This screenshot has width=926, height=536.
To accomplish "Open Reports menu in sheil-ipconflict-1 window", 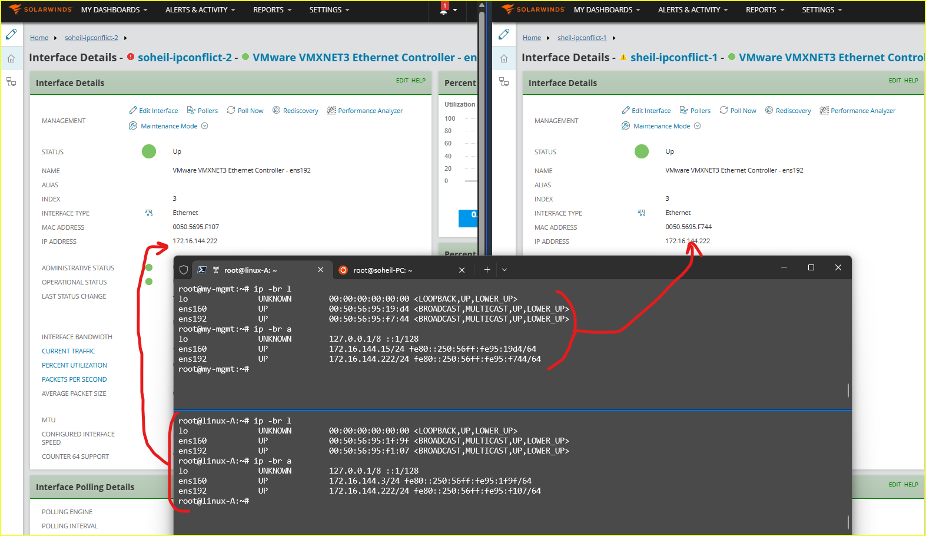I will pos(765,10).
